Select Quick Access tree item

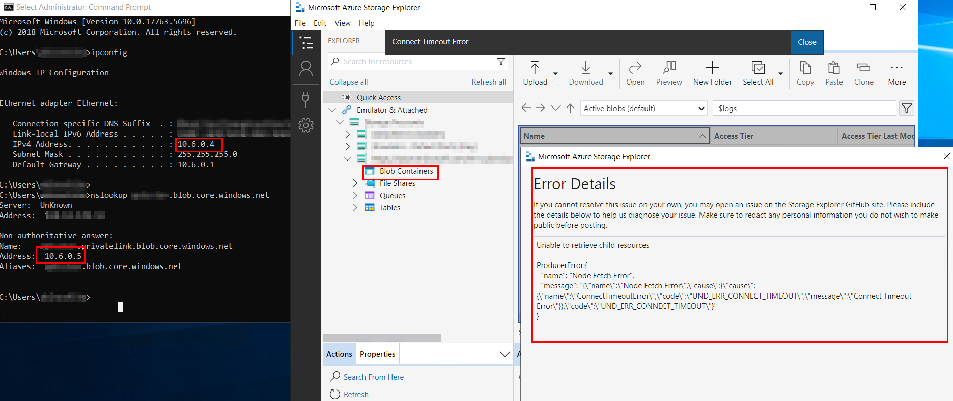click(378, 98)
